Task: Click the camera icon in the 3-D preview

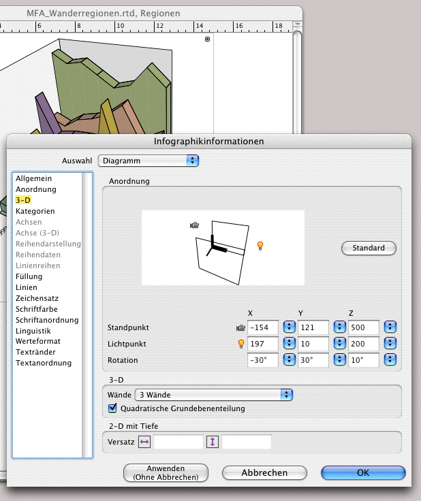Action: [x=195, y=225]
